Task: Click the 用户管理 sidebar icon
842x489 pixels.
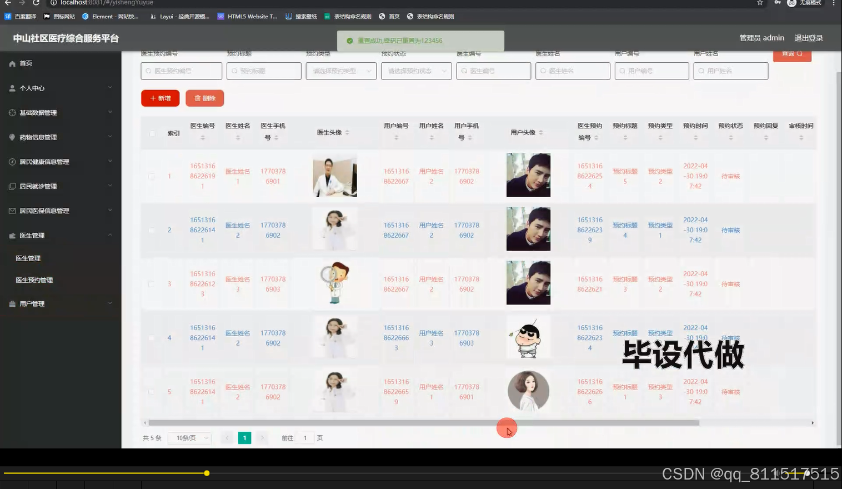Action: pyautogui.click(x=12, y=304)
